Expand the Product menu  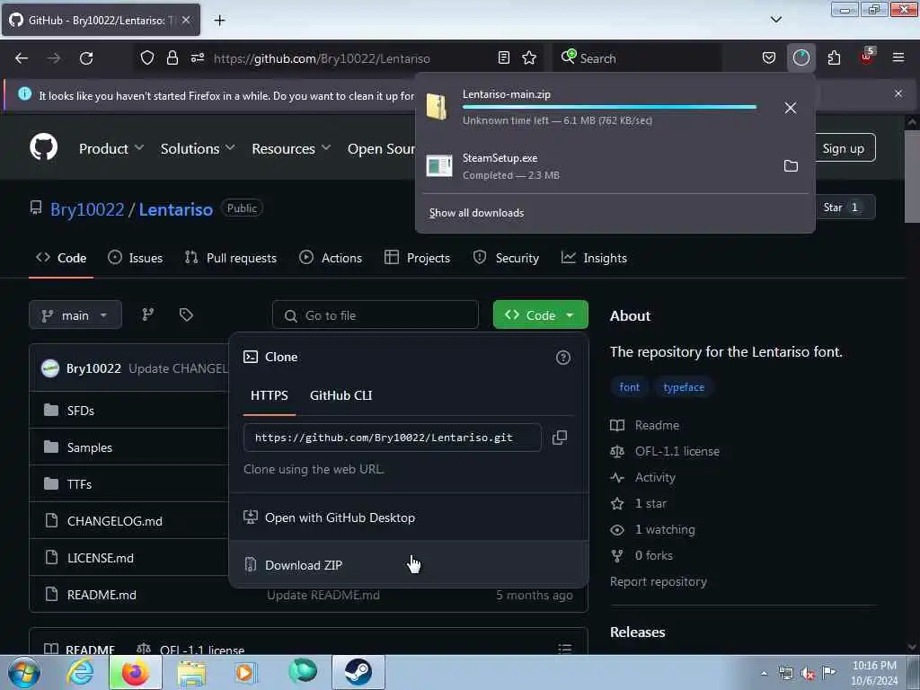pyautogui.click(x=111, y=149)
